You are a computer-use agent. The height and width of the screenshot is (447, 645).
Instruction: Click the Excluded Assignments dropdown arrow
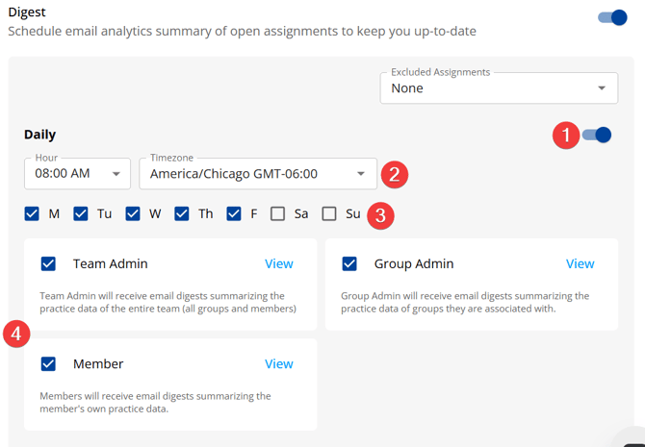(602, 88)
